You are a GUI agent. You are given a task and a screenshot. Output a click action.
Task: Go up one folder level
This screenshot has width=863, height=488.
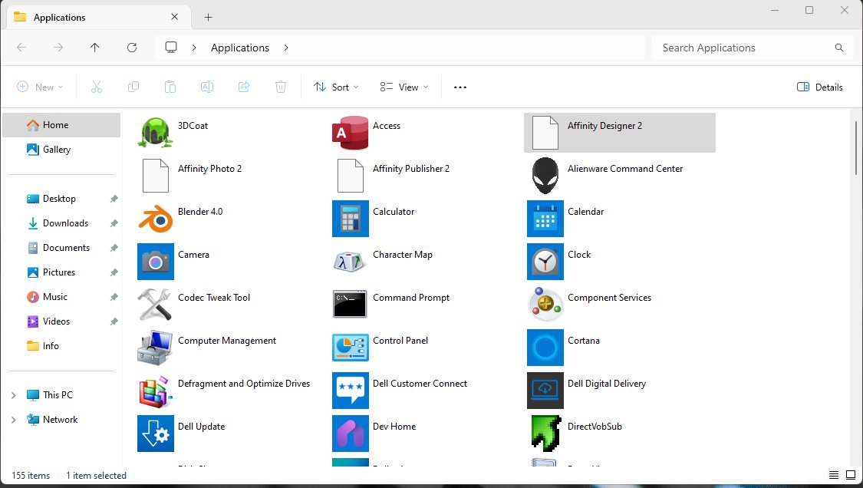coord(94,48)
